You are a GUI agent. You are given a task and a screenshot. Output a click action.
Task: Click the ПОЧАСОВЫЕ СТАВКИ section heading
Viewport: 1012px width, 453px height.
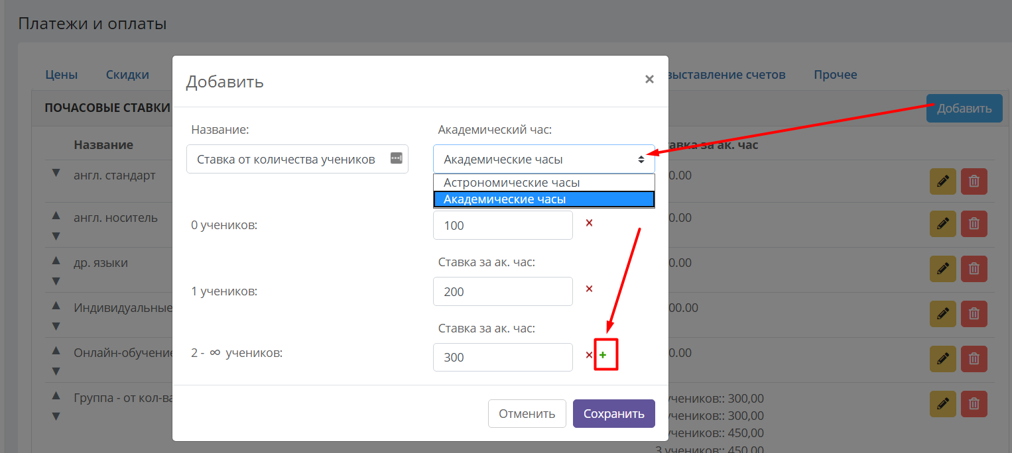pyautogui.click(x=107, y=107)
